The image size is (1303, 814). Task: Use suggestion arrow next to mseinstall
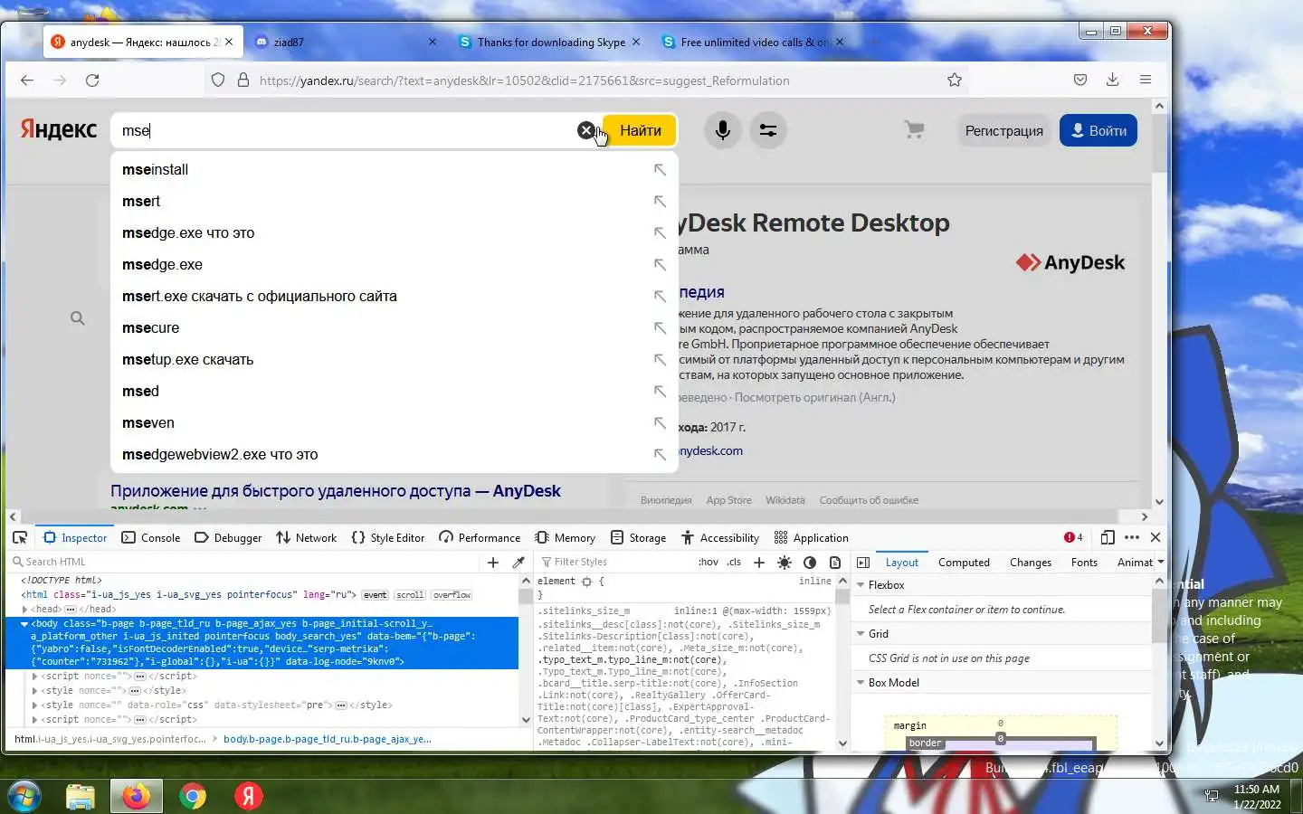pos(660,170)
